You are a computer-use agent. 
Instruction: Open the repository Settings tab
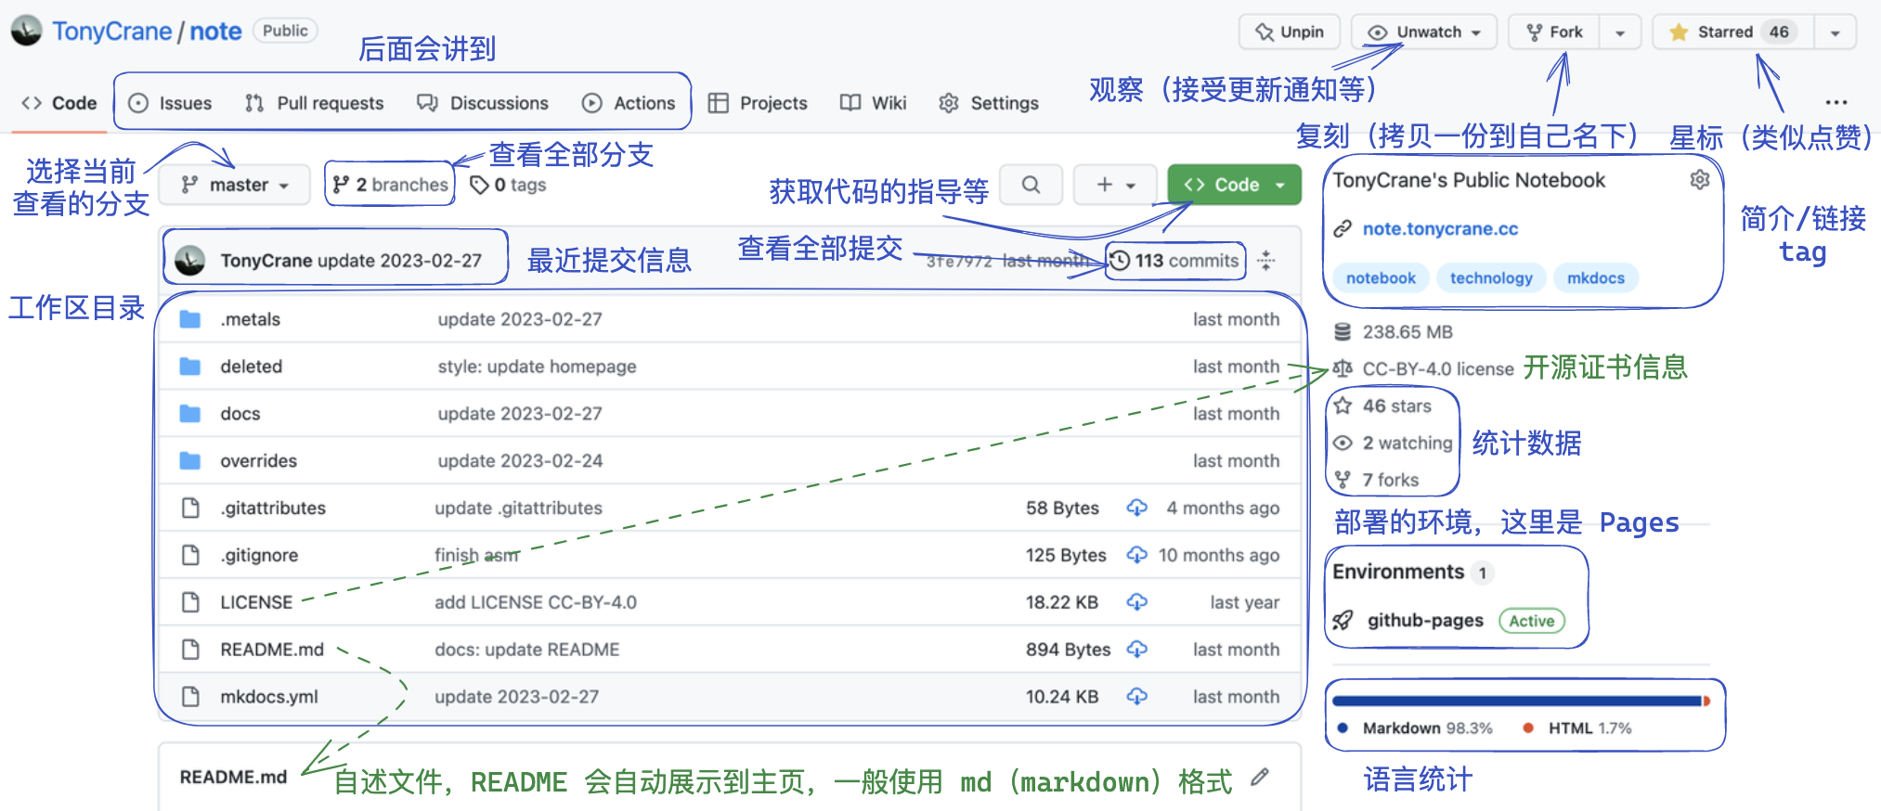click(989, 103)
